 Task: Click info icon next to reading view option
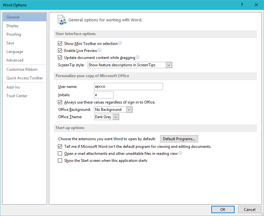pyautogui.click(x=180, y=153)
